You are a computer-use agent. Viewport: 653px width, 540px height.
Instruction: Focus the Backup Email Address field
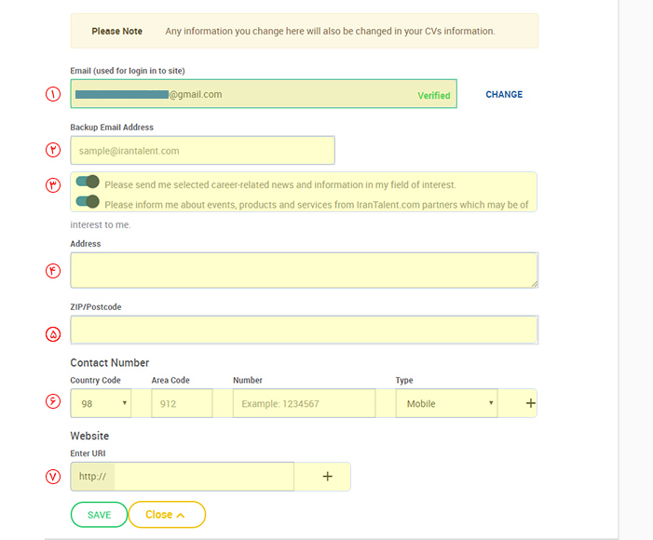tap(202, 150)
